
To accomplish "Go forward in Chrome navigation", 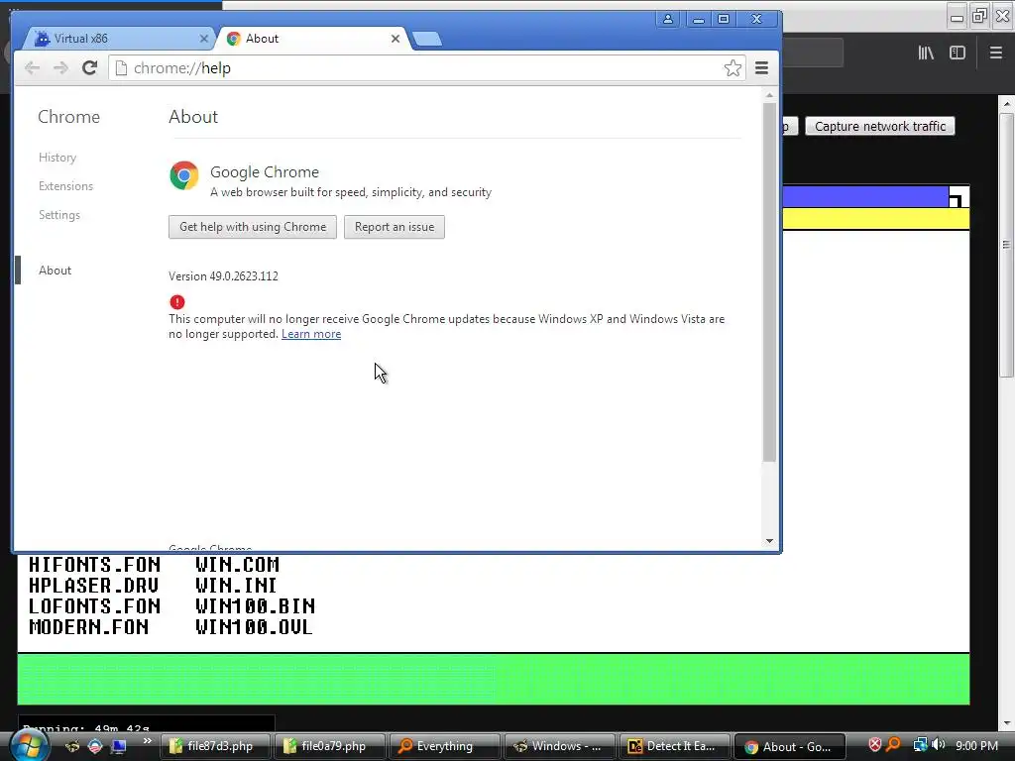I will click(x=60, y=68).
